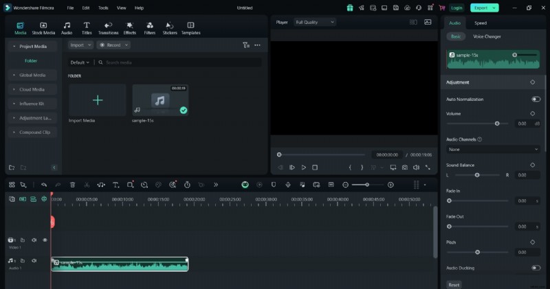The height and width of the screenshot is (289, 550).
Task: Open the Edit menu
Action: pyautogui.click(x=85, y=8)
